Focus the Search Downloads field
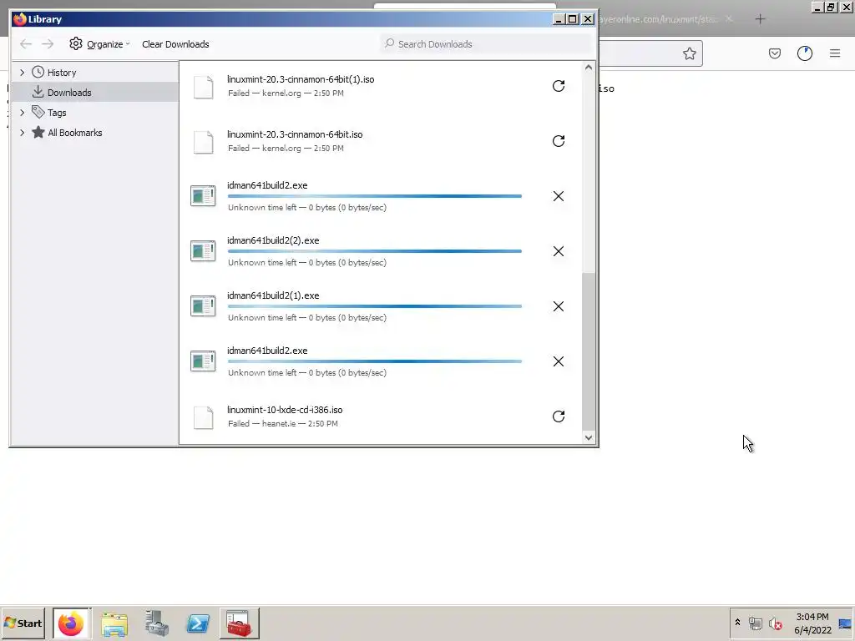This screenshot has width=855, height=641. click(485, 44)
